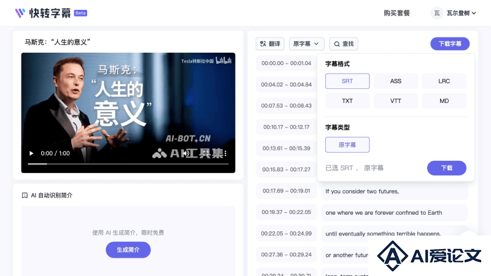Select the LRC subtitle format
The image size is (491, 276).
[444, 81]
